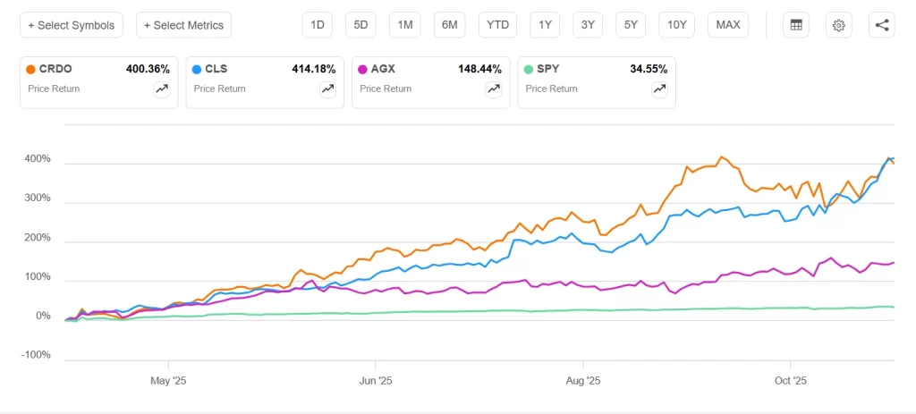The image size is (916, 414).
Task: Toggle the CLS Price Return card
Action: [250, 82]
